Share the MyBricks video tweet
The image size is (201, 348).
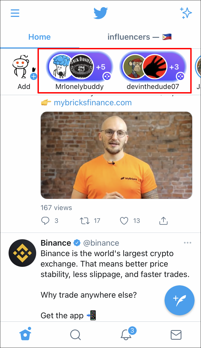[x=163, y=220]
